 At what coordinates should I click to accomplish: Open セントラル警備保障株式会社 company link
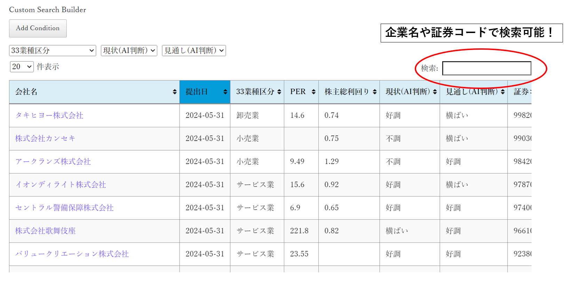click(64, 208)
